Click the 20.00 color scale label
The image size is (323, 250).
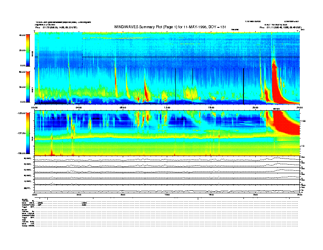click(22, 50)
